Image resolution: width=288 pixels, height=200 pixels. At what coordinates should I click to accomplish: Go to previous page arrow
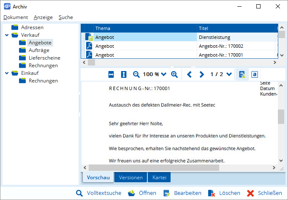click(x=189, y=74)
